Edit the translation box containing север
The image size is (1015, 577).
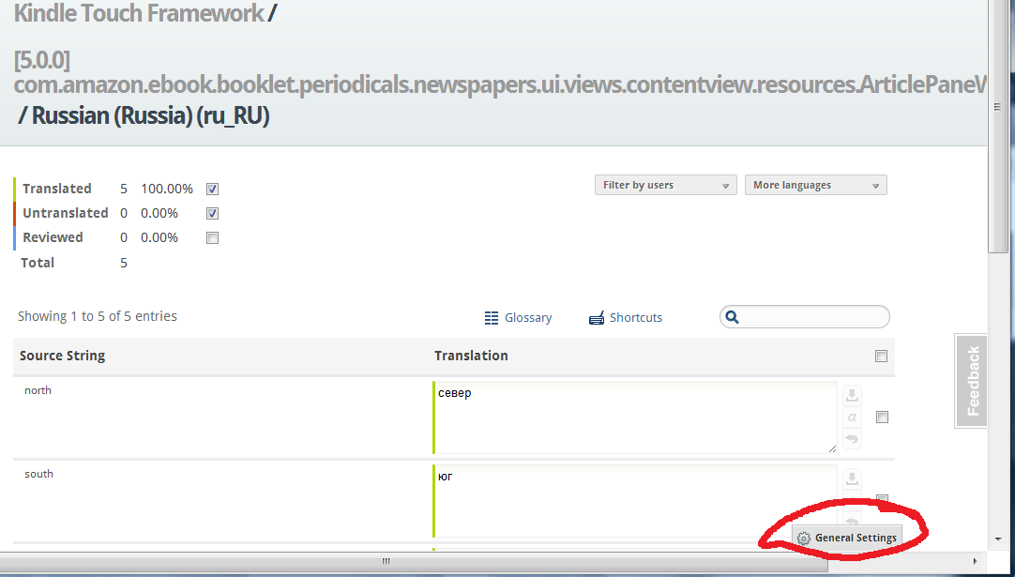(635, 418)
